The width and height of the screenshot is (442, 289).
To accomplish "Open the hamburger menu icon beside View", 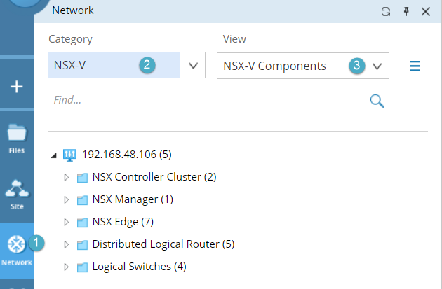I will tap(415, 66).
